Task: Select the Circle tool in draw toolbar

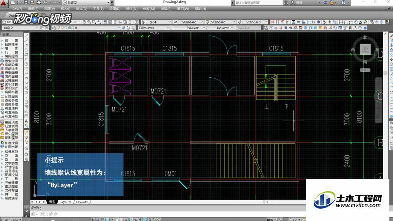Action: [26, 64]
